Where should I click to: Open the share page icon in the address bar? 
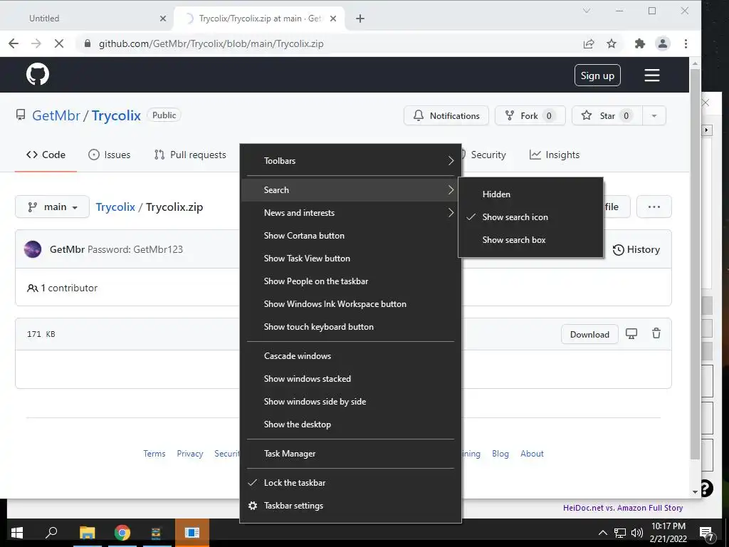coord(589,43)
